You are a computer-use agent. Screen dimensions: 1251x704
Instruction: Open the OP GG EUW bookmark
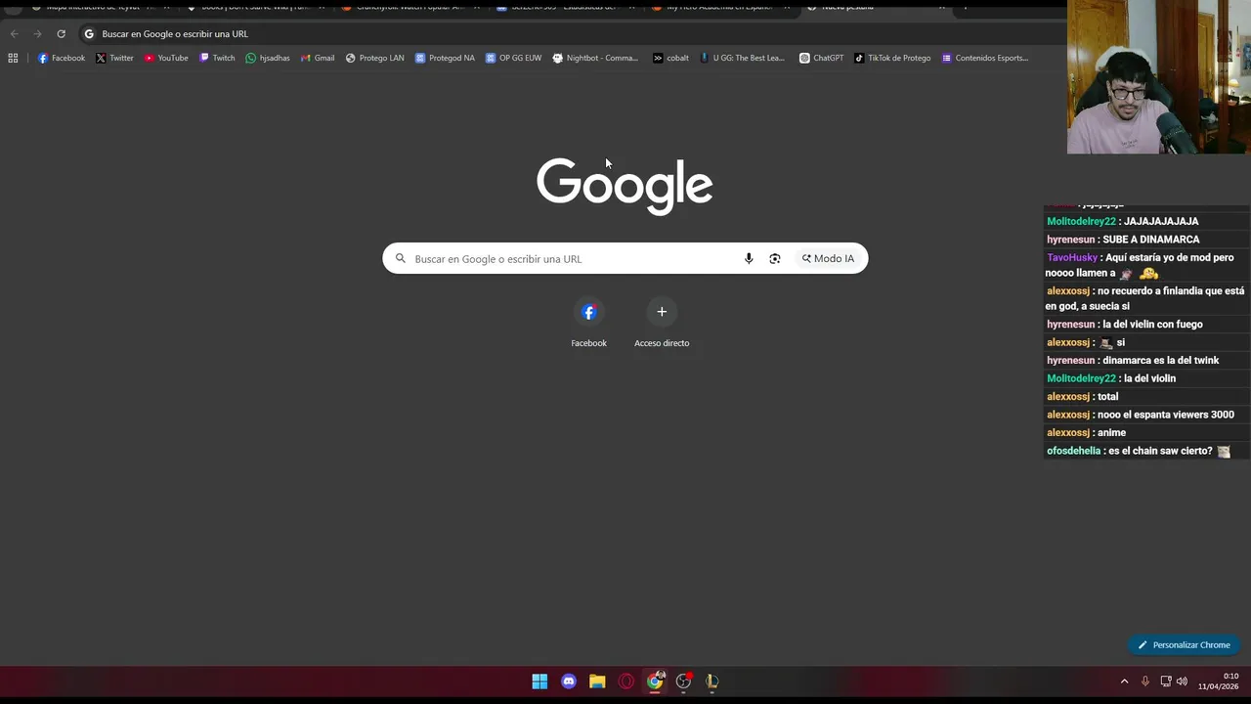click(x=513, y=58)
